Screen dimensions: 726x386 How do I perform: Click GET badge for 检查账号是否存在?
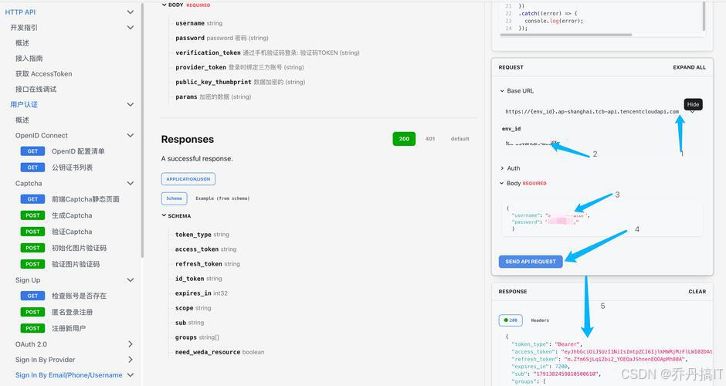(32, 296)
